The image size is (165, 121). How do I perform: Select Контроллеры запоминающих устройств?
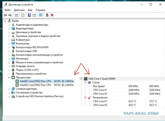(x=39, y=55)
